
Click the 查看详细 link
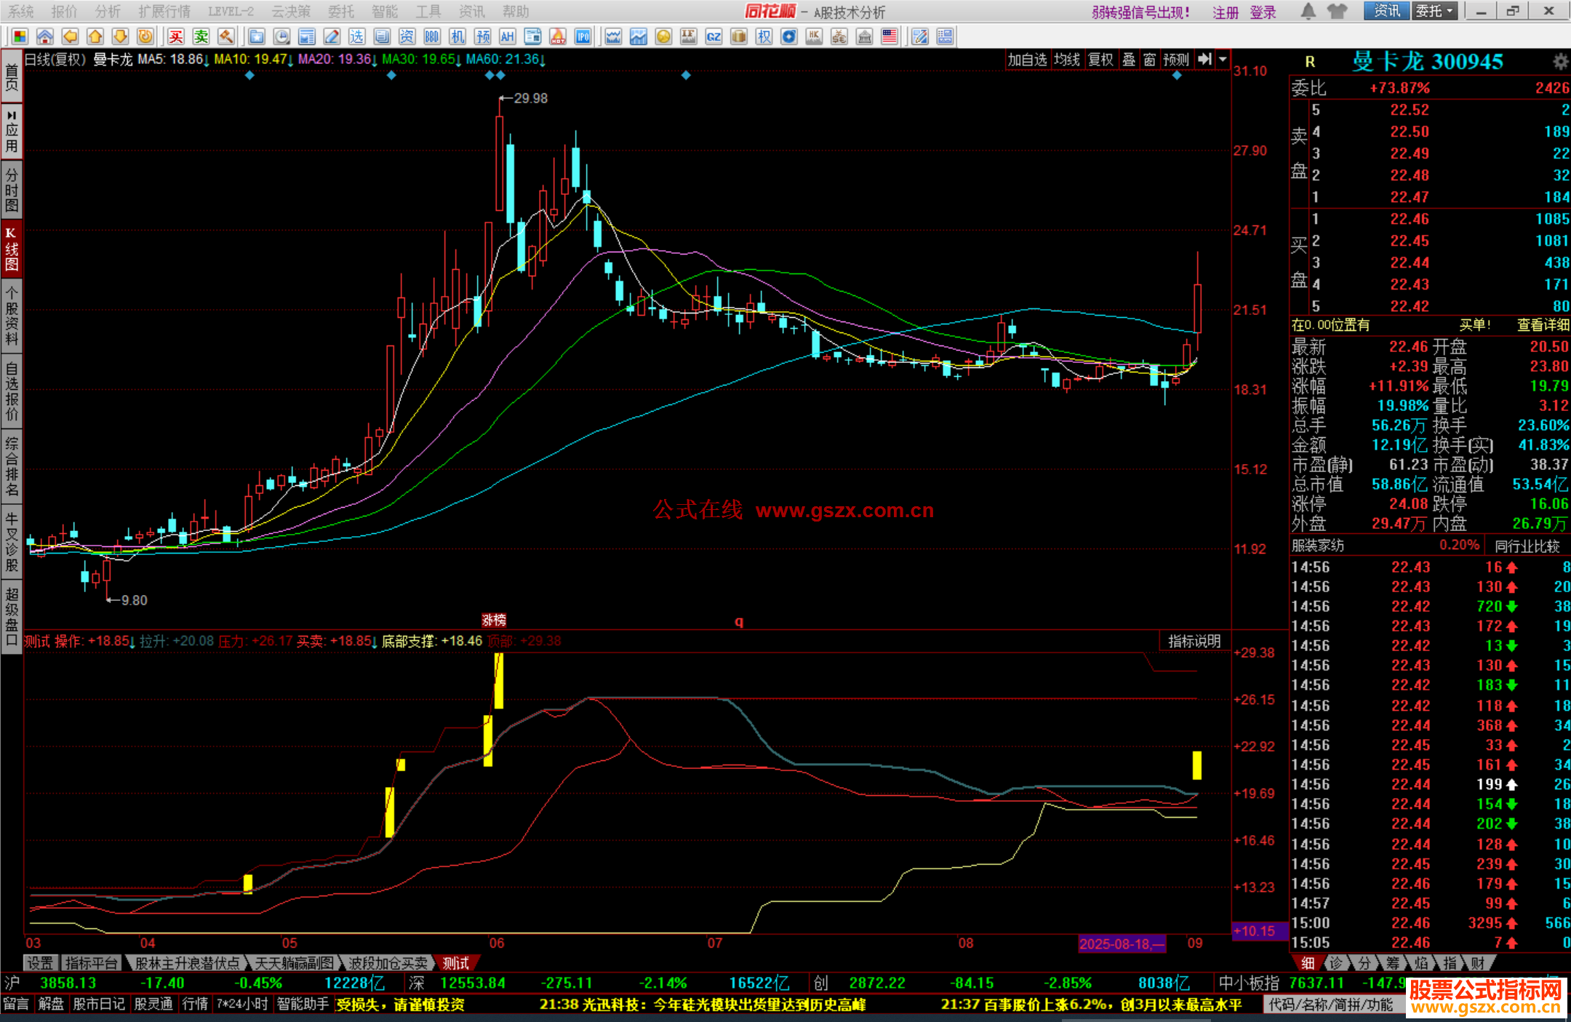click(1542, 325)
